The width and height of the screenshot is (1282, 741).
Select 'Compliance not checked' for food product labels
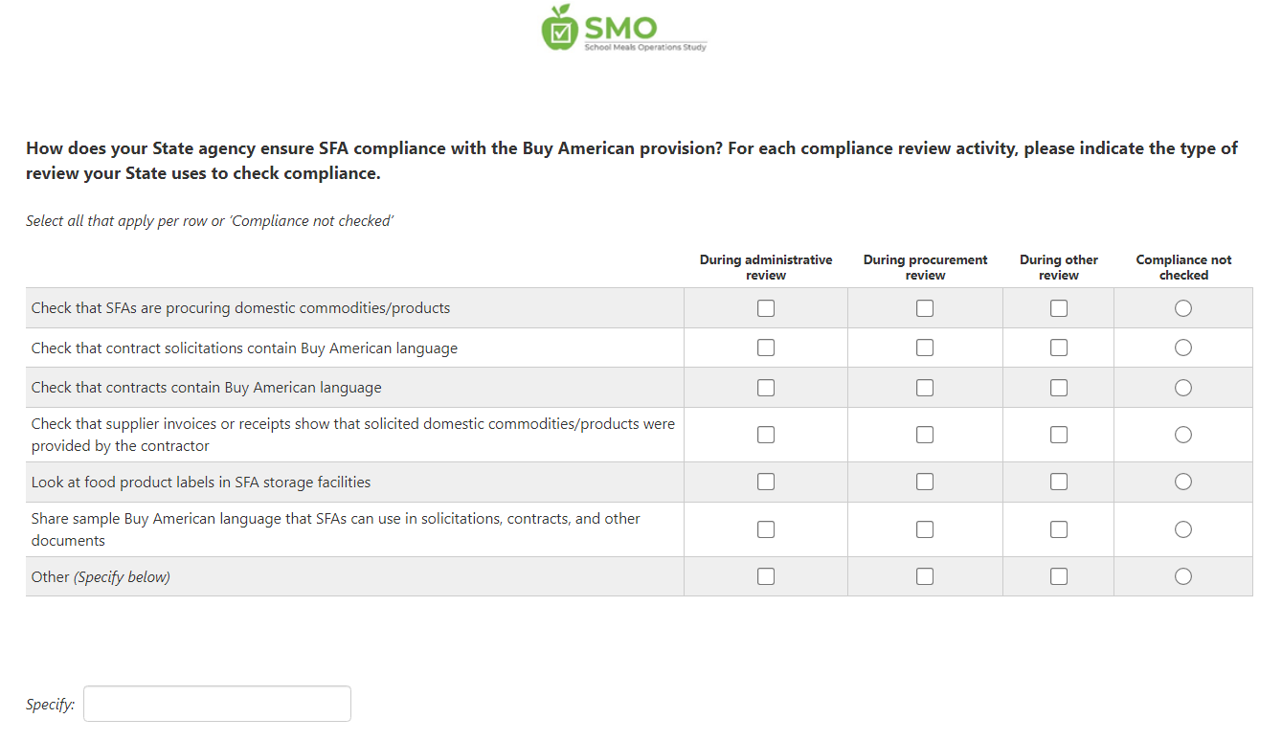coord(1183,482)
